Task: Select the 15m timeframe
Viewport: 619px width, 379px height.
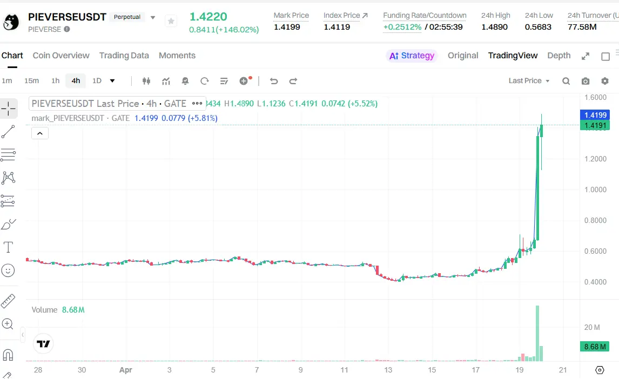Action: pyautogui.click(x=31, y=81)
